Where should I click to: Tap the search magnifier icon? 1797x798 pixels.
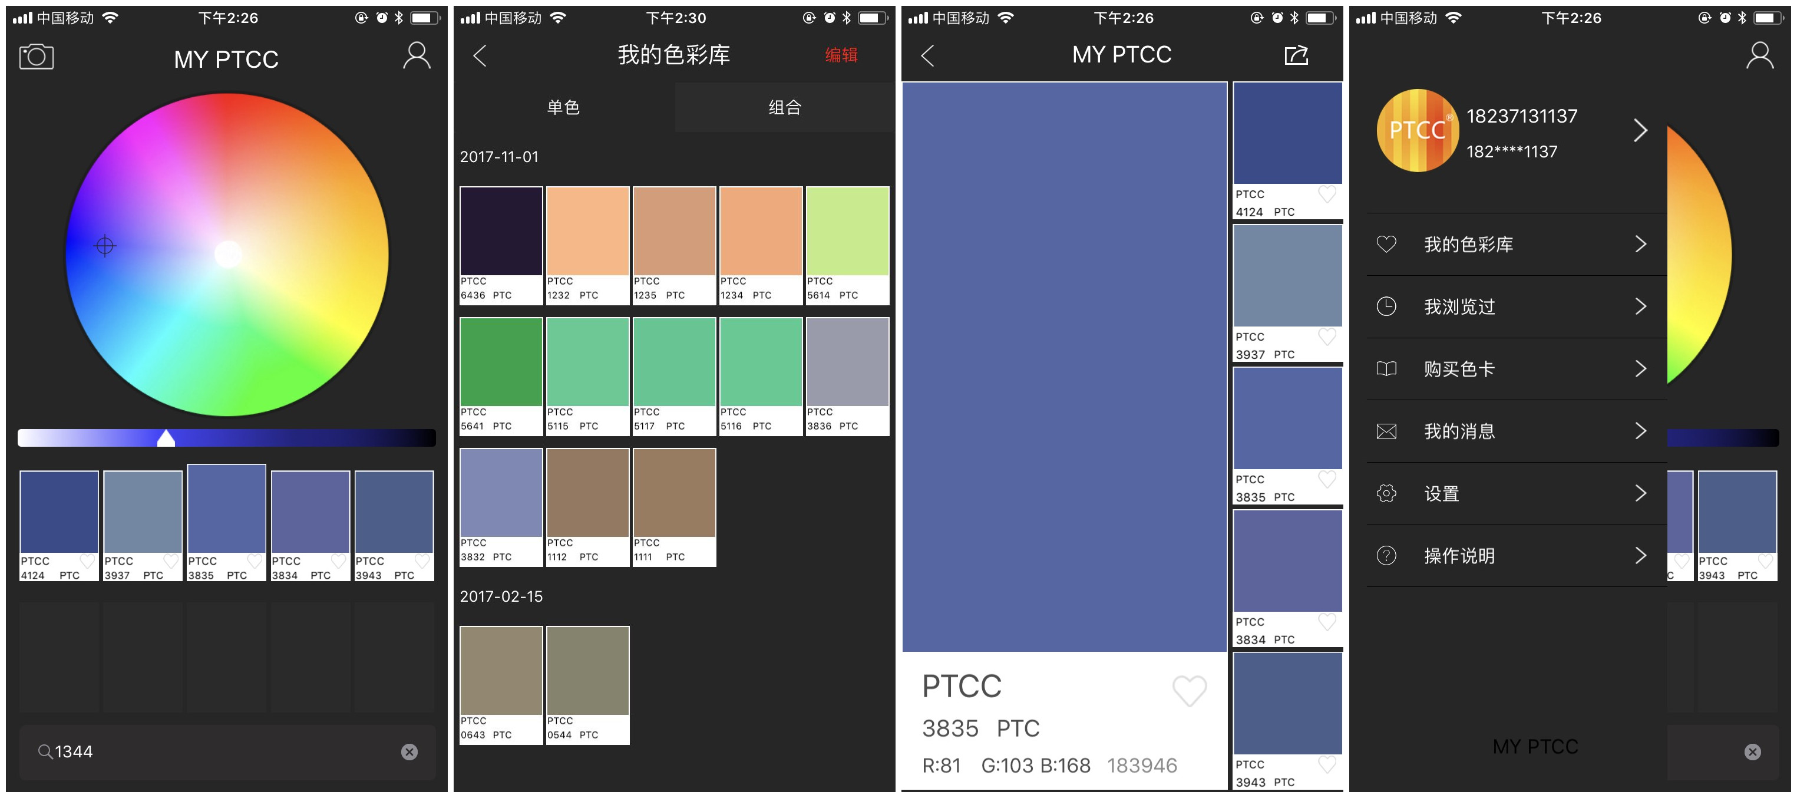tap(45, 751)
